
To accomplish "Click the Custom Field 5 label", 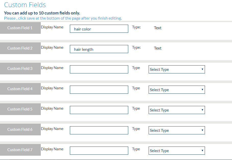I will pos(20,109).
